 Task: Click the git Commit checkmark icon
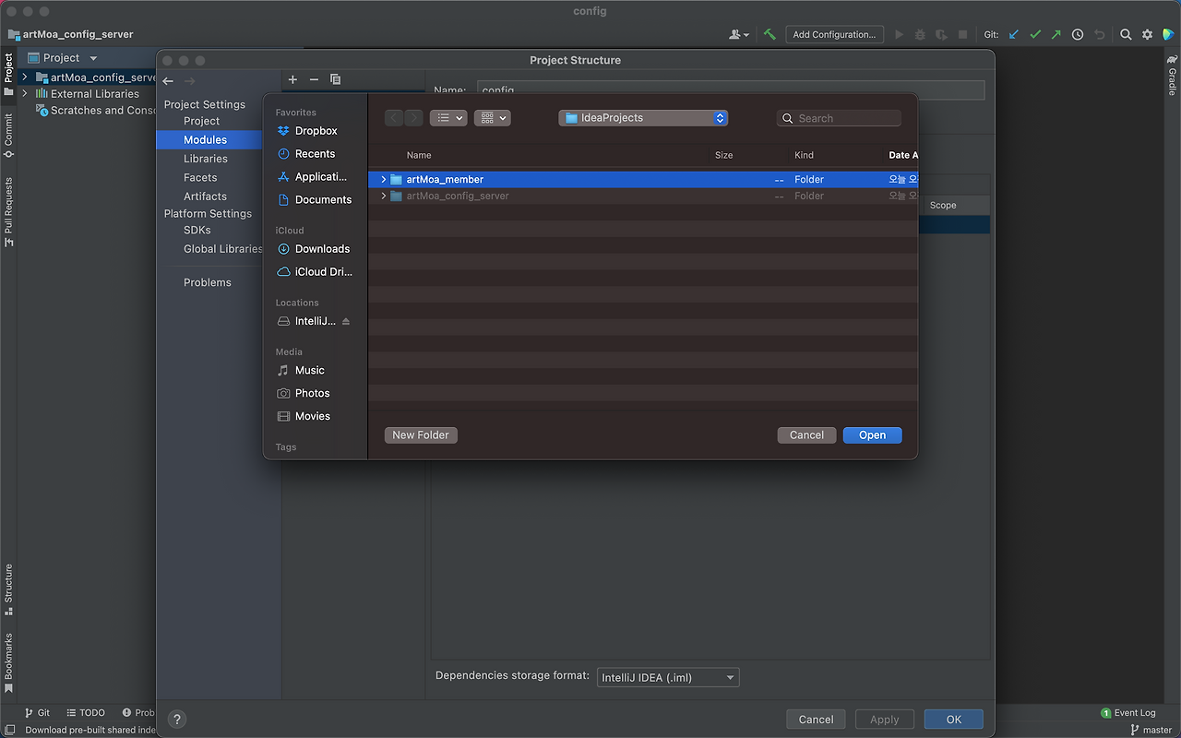(x=1035, y=34)
